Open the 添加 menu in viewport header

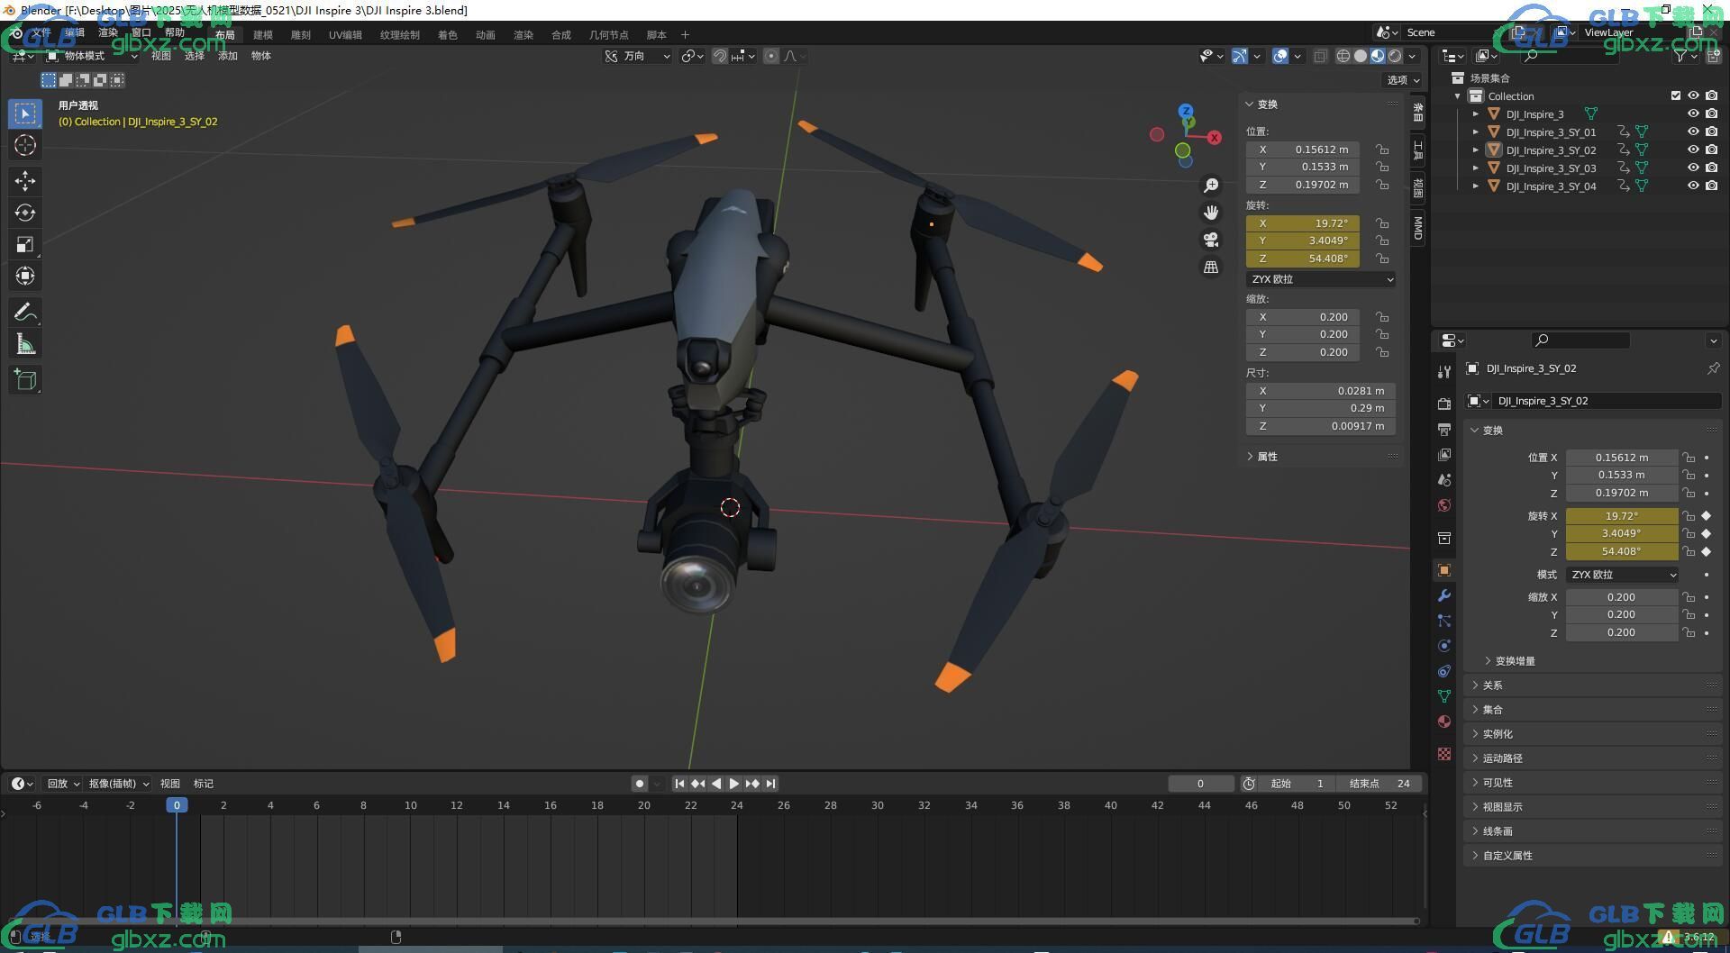click(x=227, y=56)
